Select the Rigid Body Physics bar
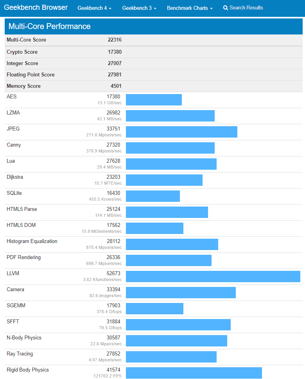This screenshot has width=305, height=379. 194,373
